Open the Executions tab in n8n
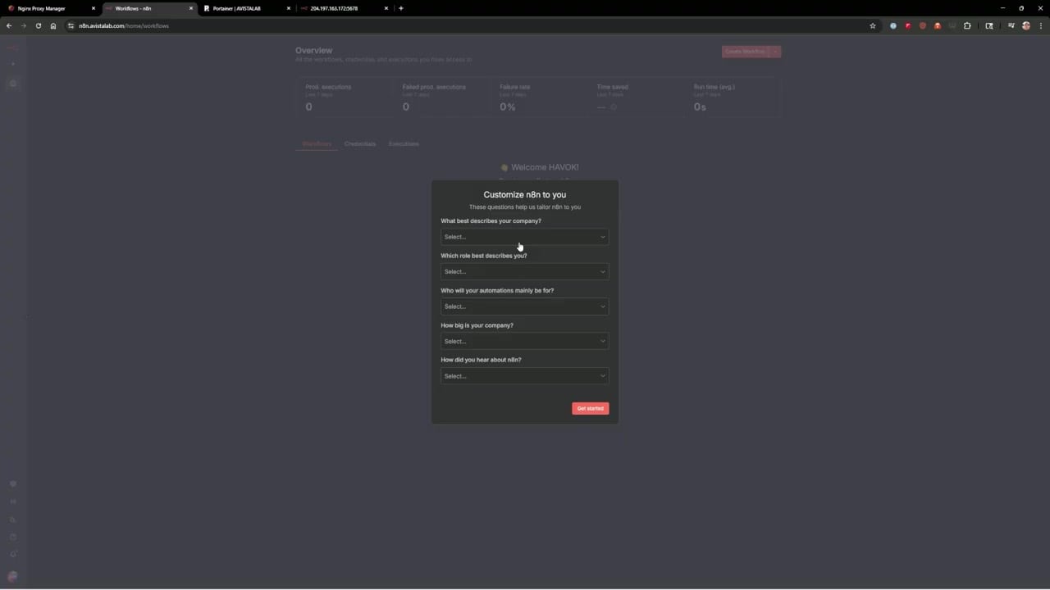This screenshot has height=590, width=1050. click(404, 144)
